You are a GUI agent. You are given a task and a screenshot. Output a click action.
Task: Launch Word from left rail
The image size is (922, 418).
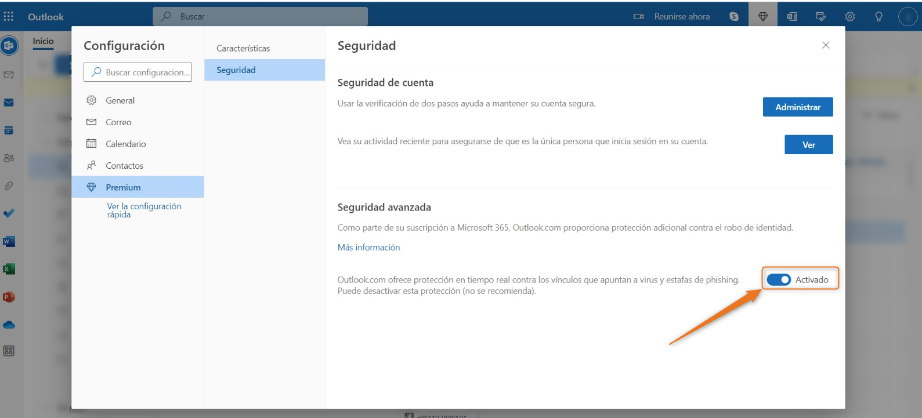[x=9, y=241]
